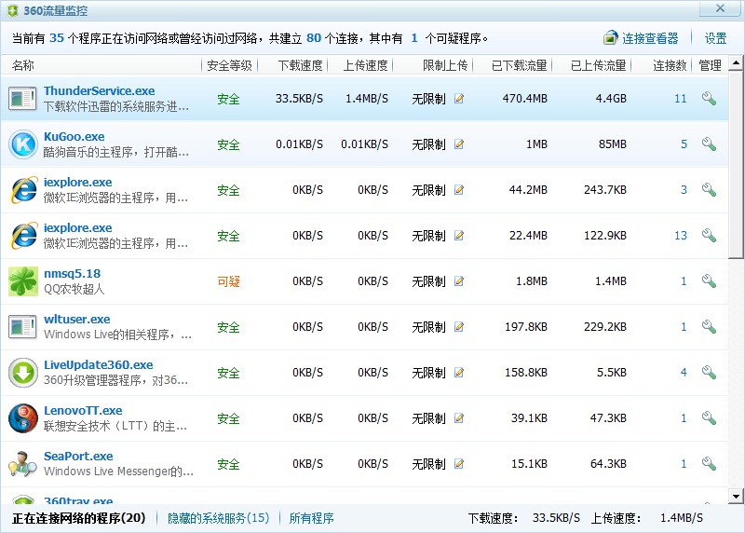Edit upload limit pencil for wltuser.exe

[459, 327]
